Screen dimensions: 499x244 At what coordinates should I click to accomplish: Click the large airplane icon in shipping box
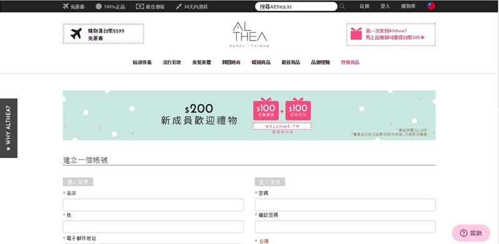coord(76,34)
